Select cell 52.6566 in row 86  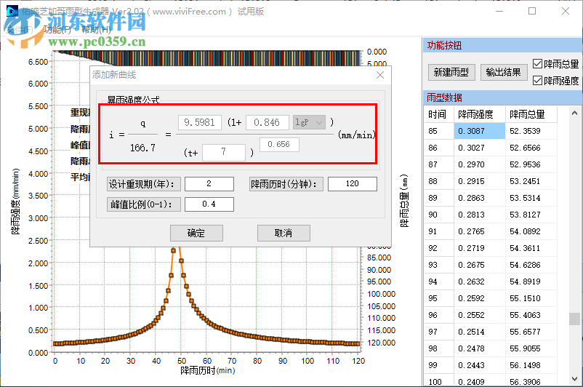(x=531, y=148)
